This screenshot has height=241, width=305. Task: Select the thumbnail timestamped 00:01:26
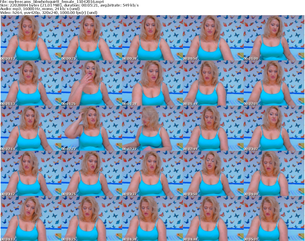tap(91, 83)
